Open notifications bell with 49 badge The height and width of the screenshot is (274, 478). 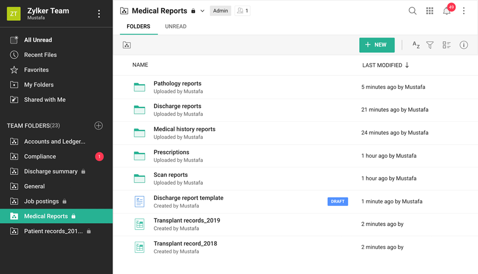pos(447,11)
